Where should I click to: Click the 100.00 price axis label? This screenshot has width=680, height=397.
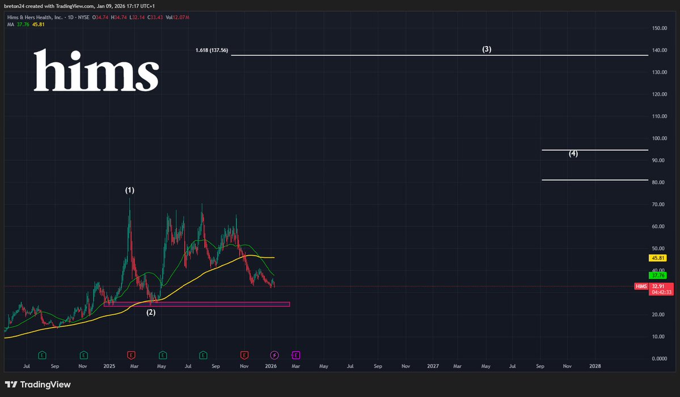click(x=659, y=139)
